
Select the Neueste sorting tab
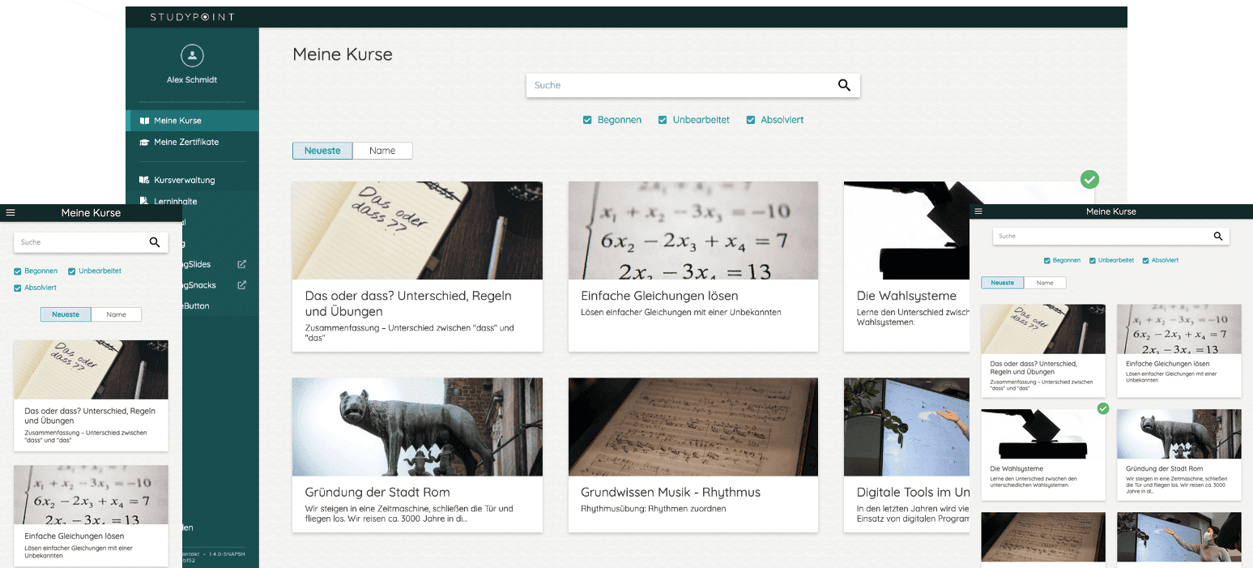point(322,150)
